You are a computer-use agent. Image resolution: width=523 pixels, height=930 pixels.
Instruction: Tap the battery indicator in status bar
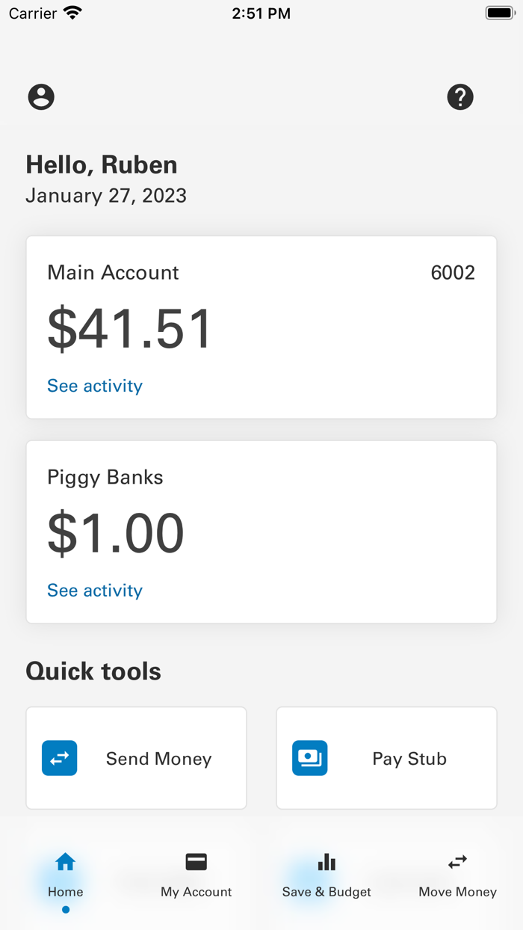click(499, 11)
